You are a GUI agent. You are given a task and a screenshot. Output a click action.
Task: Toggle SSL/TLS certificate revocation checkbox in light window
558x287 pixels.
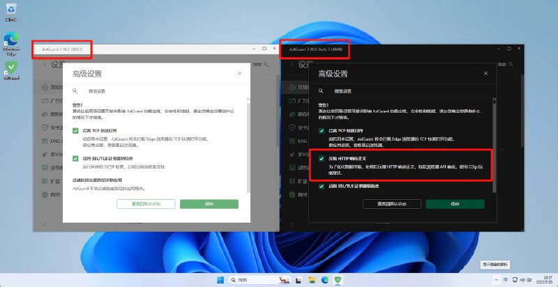click(x=76, y=159)
